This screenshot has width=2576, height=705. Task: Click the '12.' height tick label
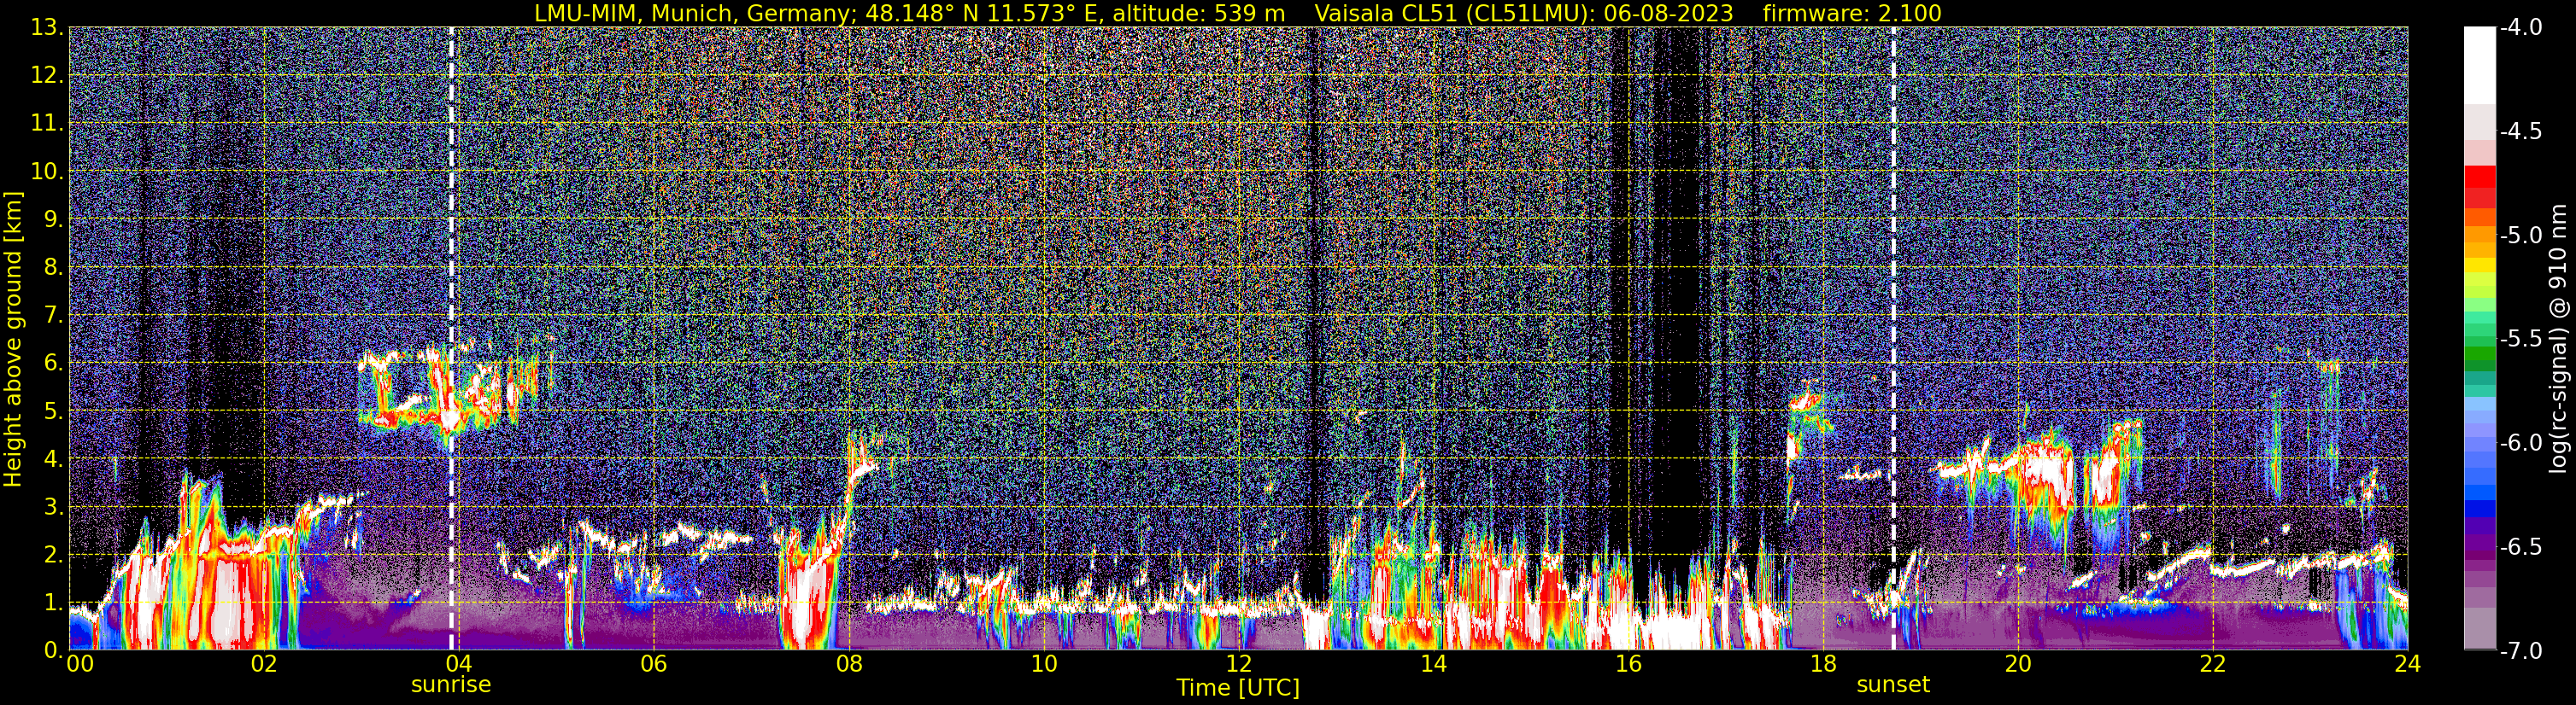tap(47, 76)
